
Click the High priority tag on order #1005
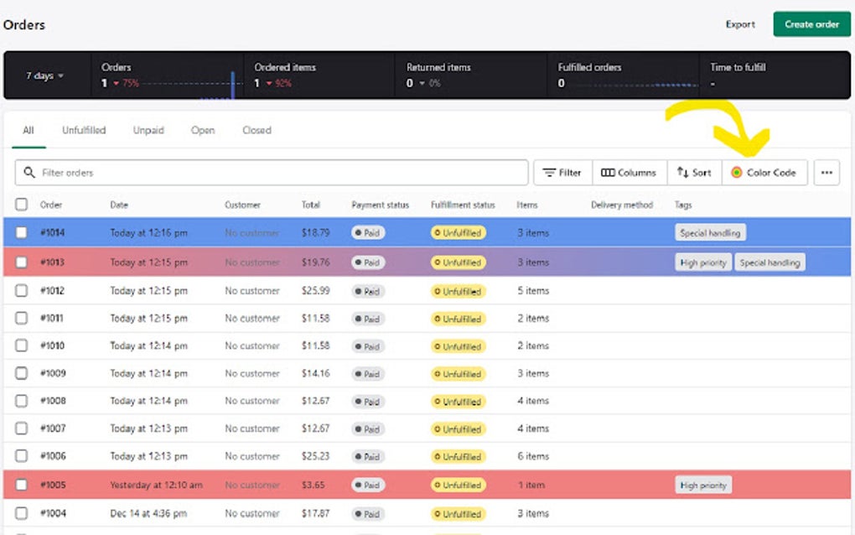704,485
